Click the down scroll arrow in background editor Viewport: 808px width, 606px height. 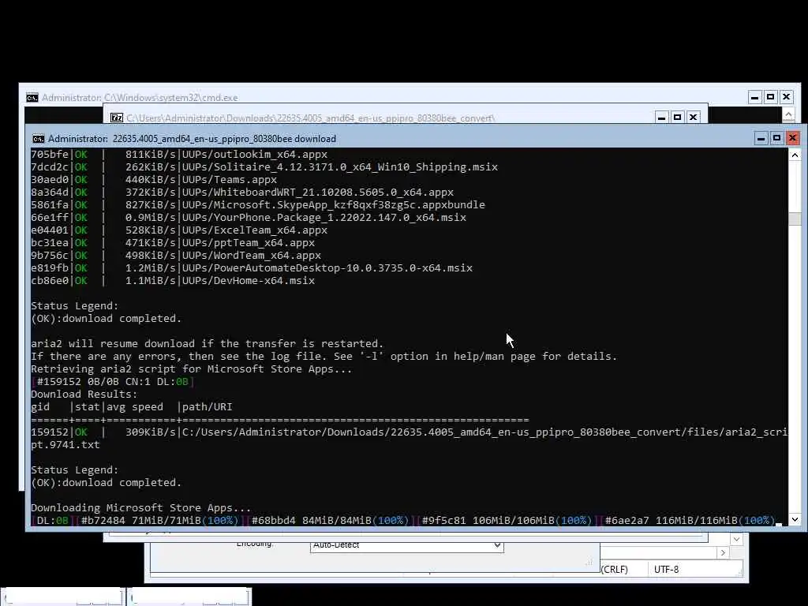[x=736, y=540]
